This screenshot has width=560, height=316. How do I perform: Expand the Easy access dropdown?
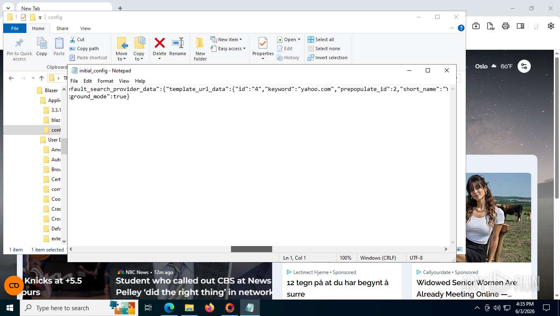click(228, 49)
